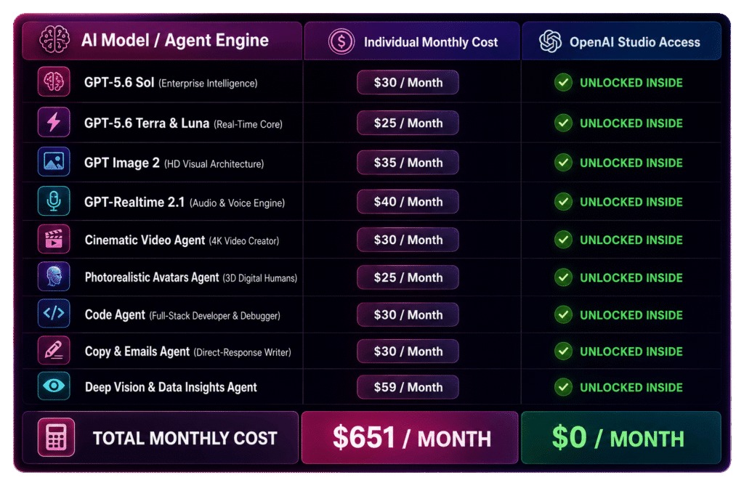Click the microphone icon for GPT-Realtime 2.1

point(54,201)
